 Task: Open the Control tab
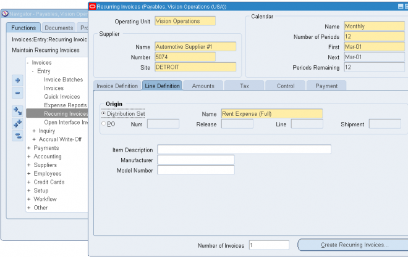(286, 86)
